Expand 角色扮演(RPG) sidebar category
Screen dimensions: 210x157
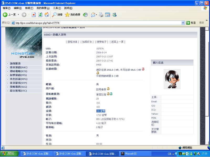pyautogui.click(x=18, y=79)
